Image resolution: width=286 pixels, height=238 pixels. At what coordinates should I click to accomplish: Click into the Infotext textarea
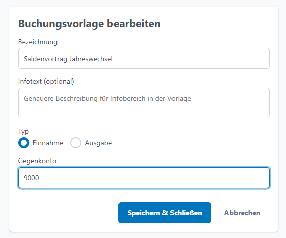(144, 103)
